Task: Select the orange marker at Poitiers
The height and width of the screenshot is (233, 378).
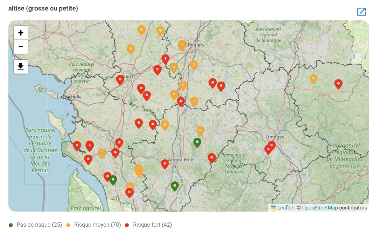Action: click(182, 46)
